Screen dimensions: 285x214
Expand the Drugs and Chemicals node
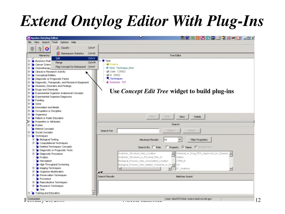click(29, 89)
